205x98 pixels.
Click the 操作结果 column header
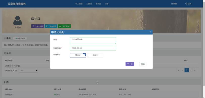(x=58, y=89)
